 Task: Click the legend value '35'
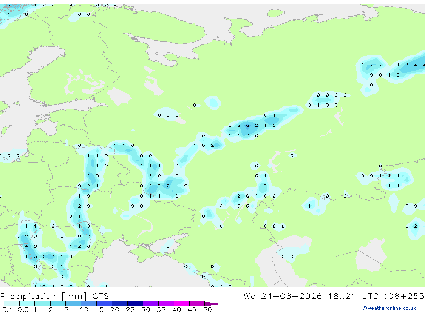(161, 309)
